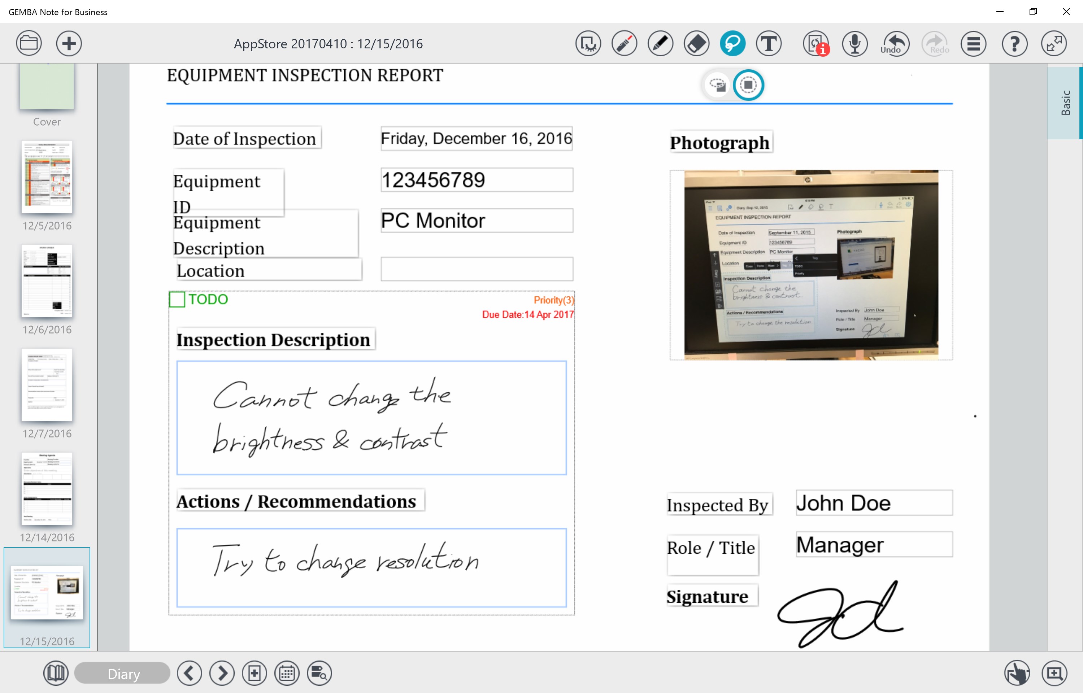
Task: Start microphone audio recording
Action: [x=854, y=44]
